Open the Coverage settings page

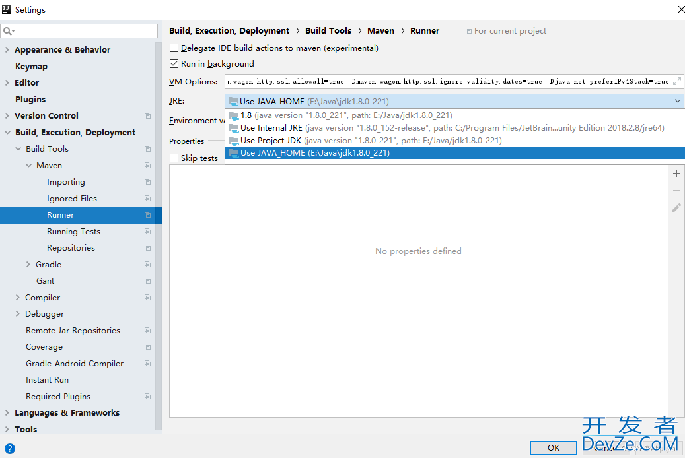(44, 347)
